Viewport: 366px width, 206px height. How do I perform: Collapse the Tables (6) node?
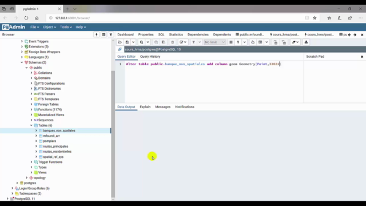tap(31, 125)
